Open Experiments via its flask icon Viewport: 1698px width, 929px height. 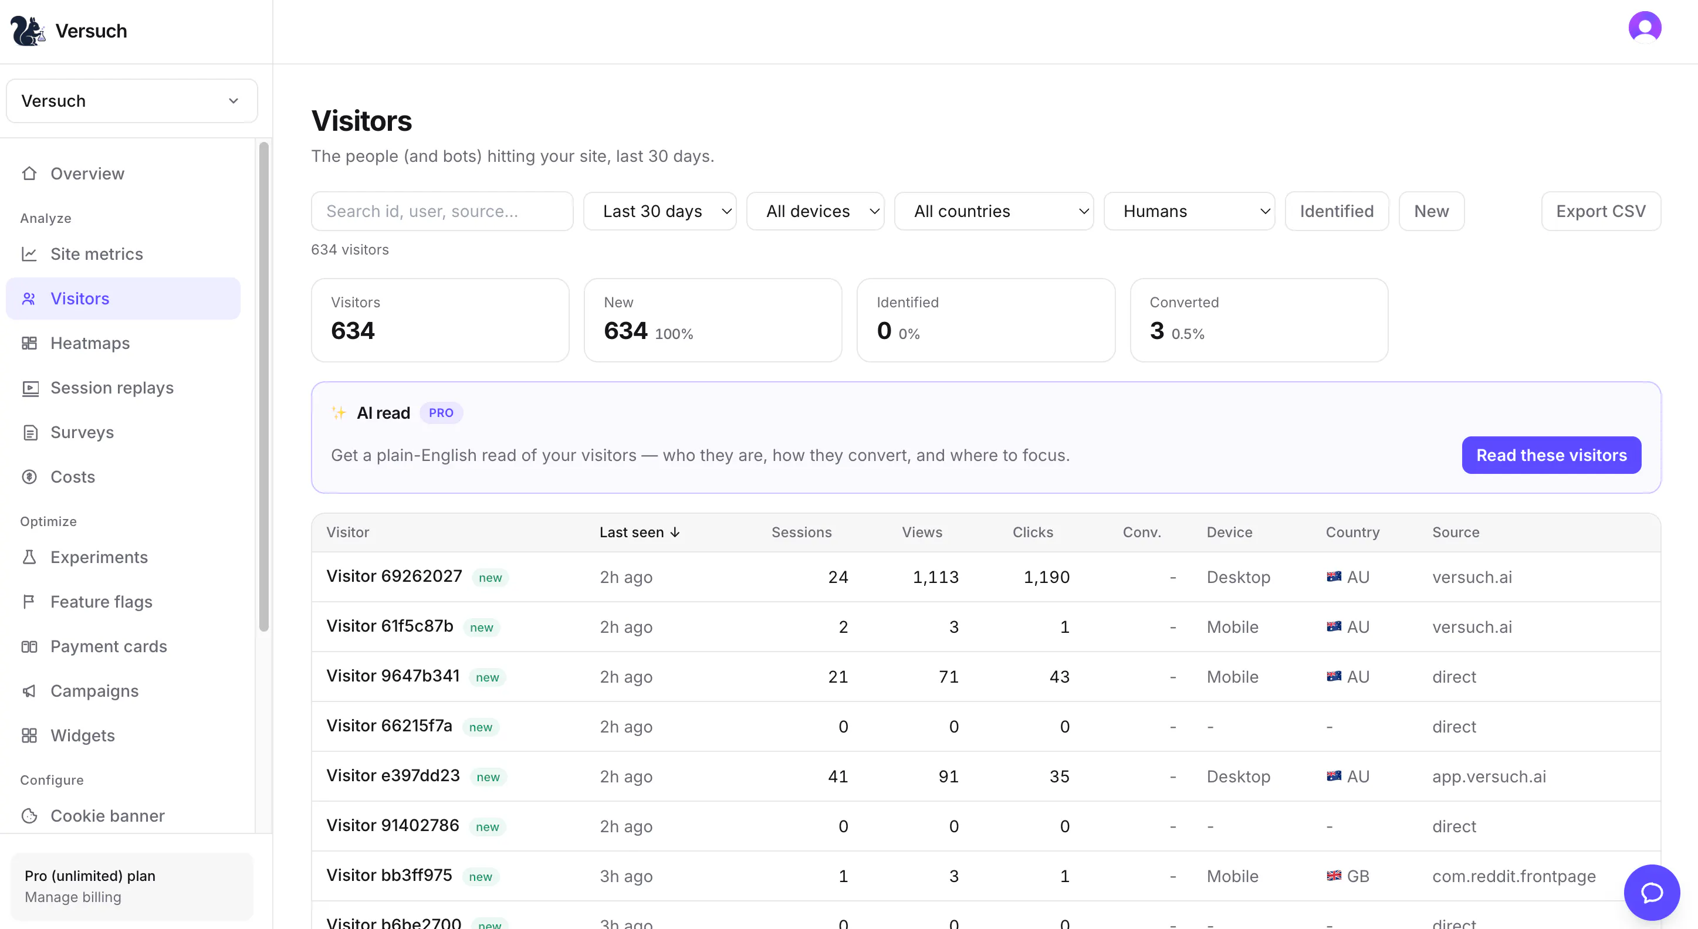(x=29, y=557)
